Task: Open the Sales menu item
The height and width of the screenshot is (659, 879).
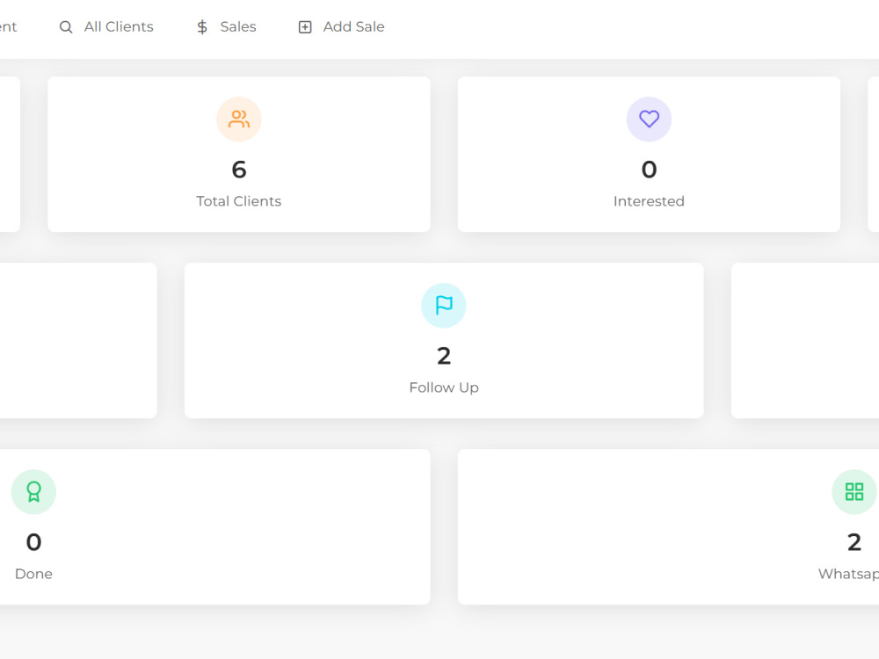Action: click(x=227, y=27)
